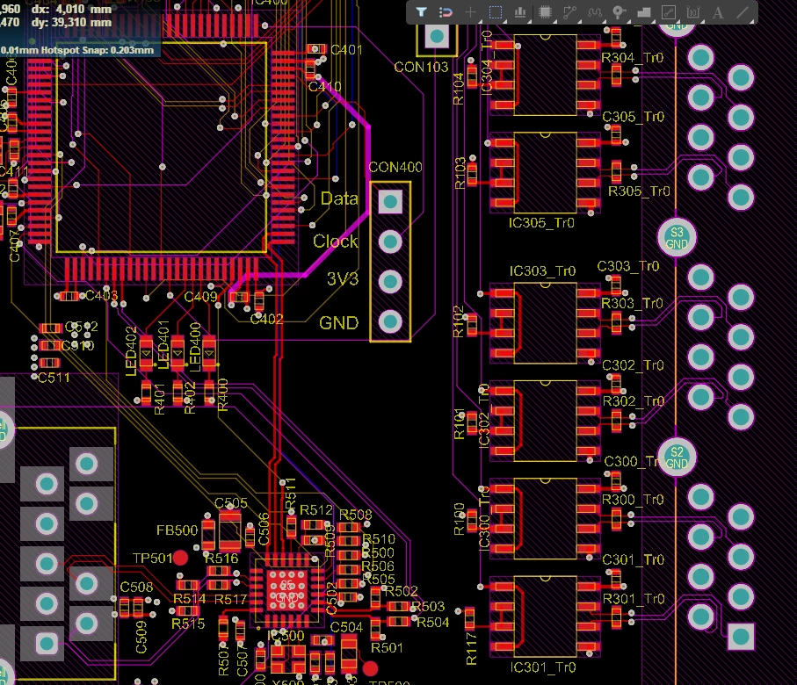Click the square Data pad of CON400
Screen dimensions: 797x685
(390, 202)
